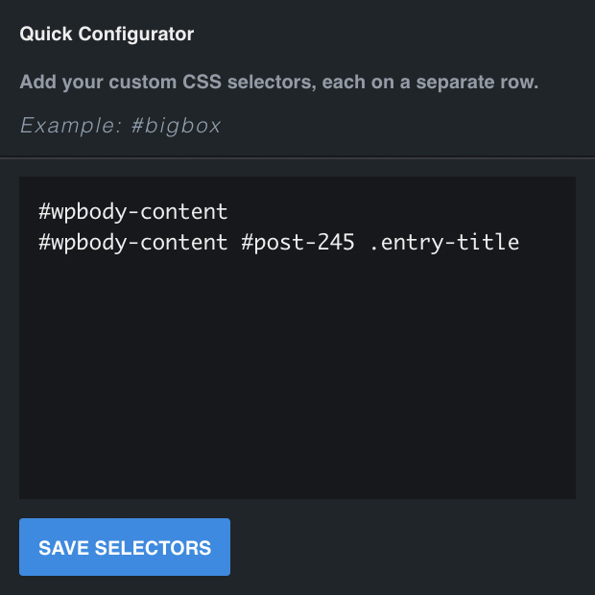This screenshot has width=595, height=595.
Task: Click the word 'SELECTORS' on the blue button
Action: coord(153,548)
